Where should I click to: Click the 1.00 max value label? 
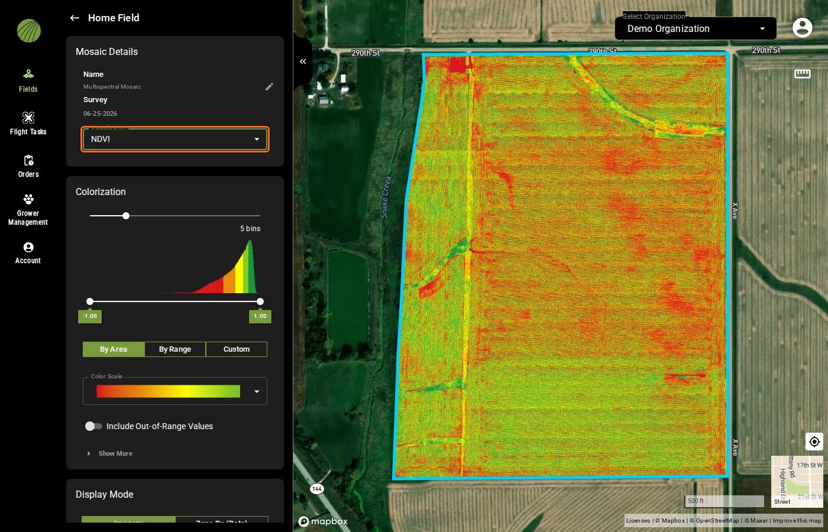click(x=260, y=316)
